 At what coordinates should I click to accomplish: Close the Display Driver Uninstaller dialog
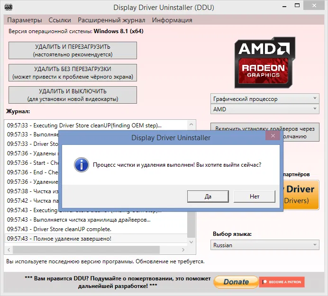point(273,136)
